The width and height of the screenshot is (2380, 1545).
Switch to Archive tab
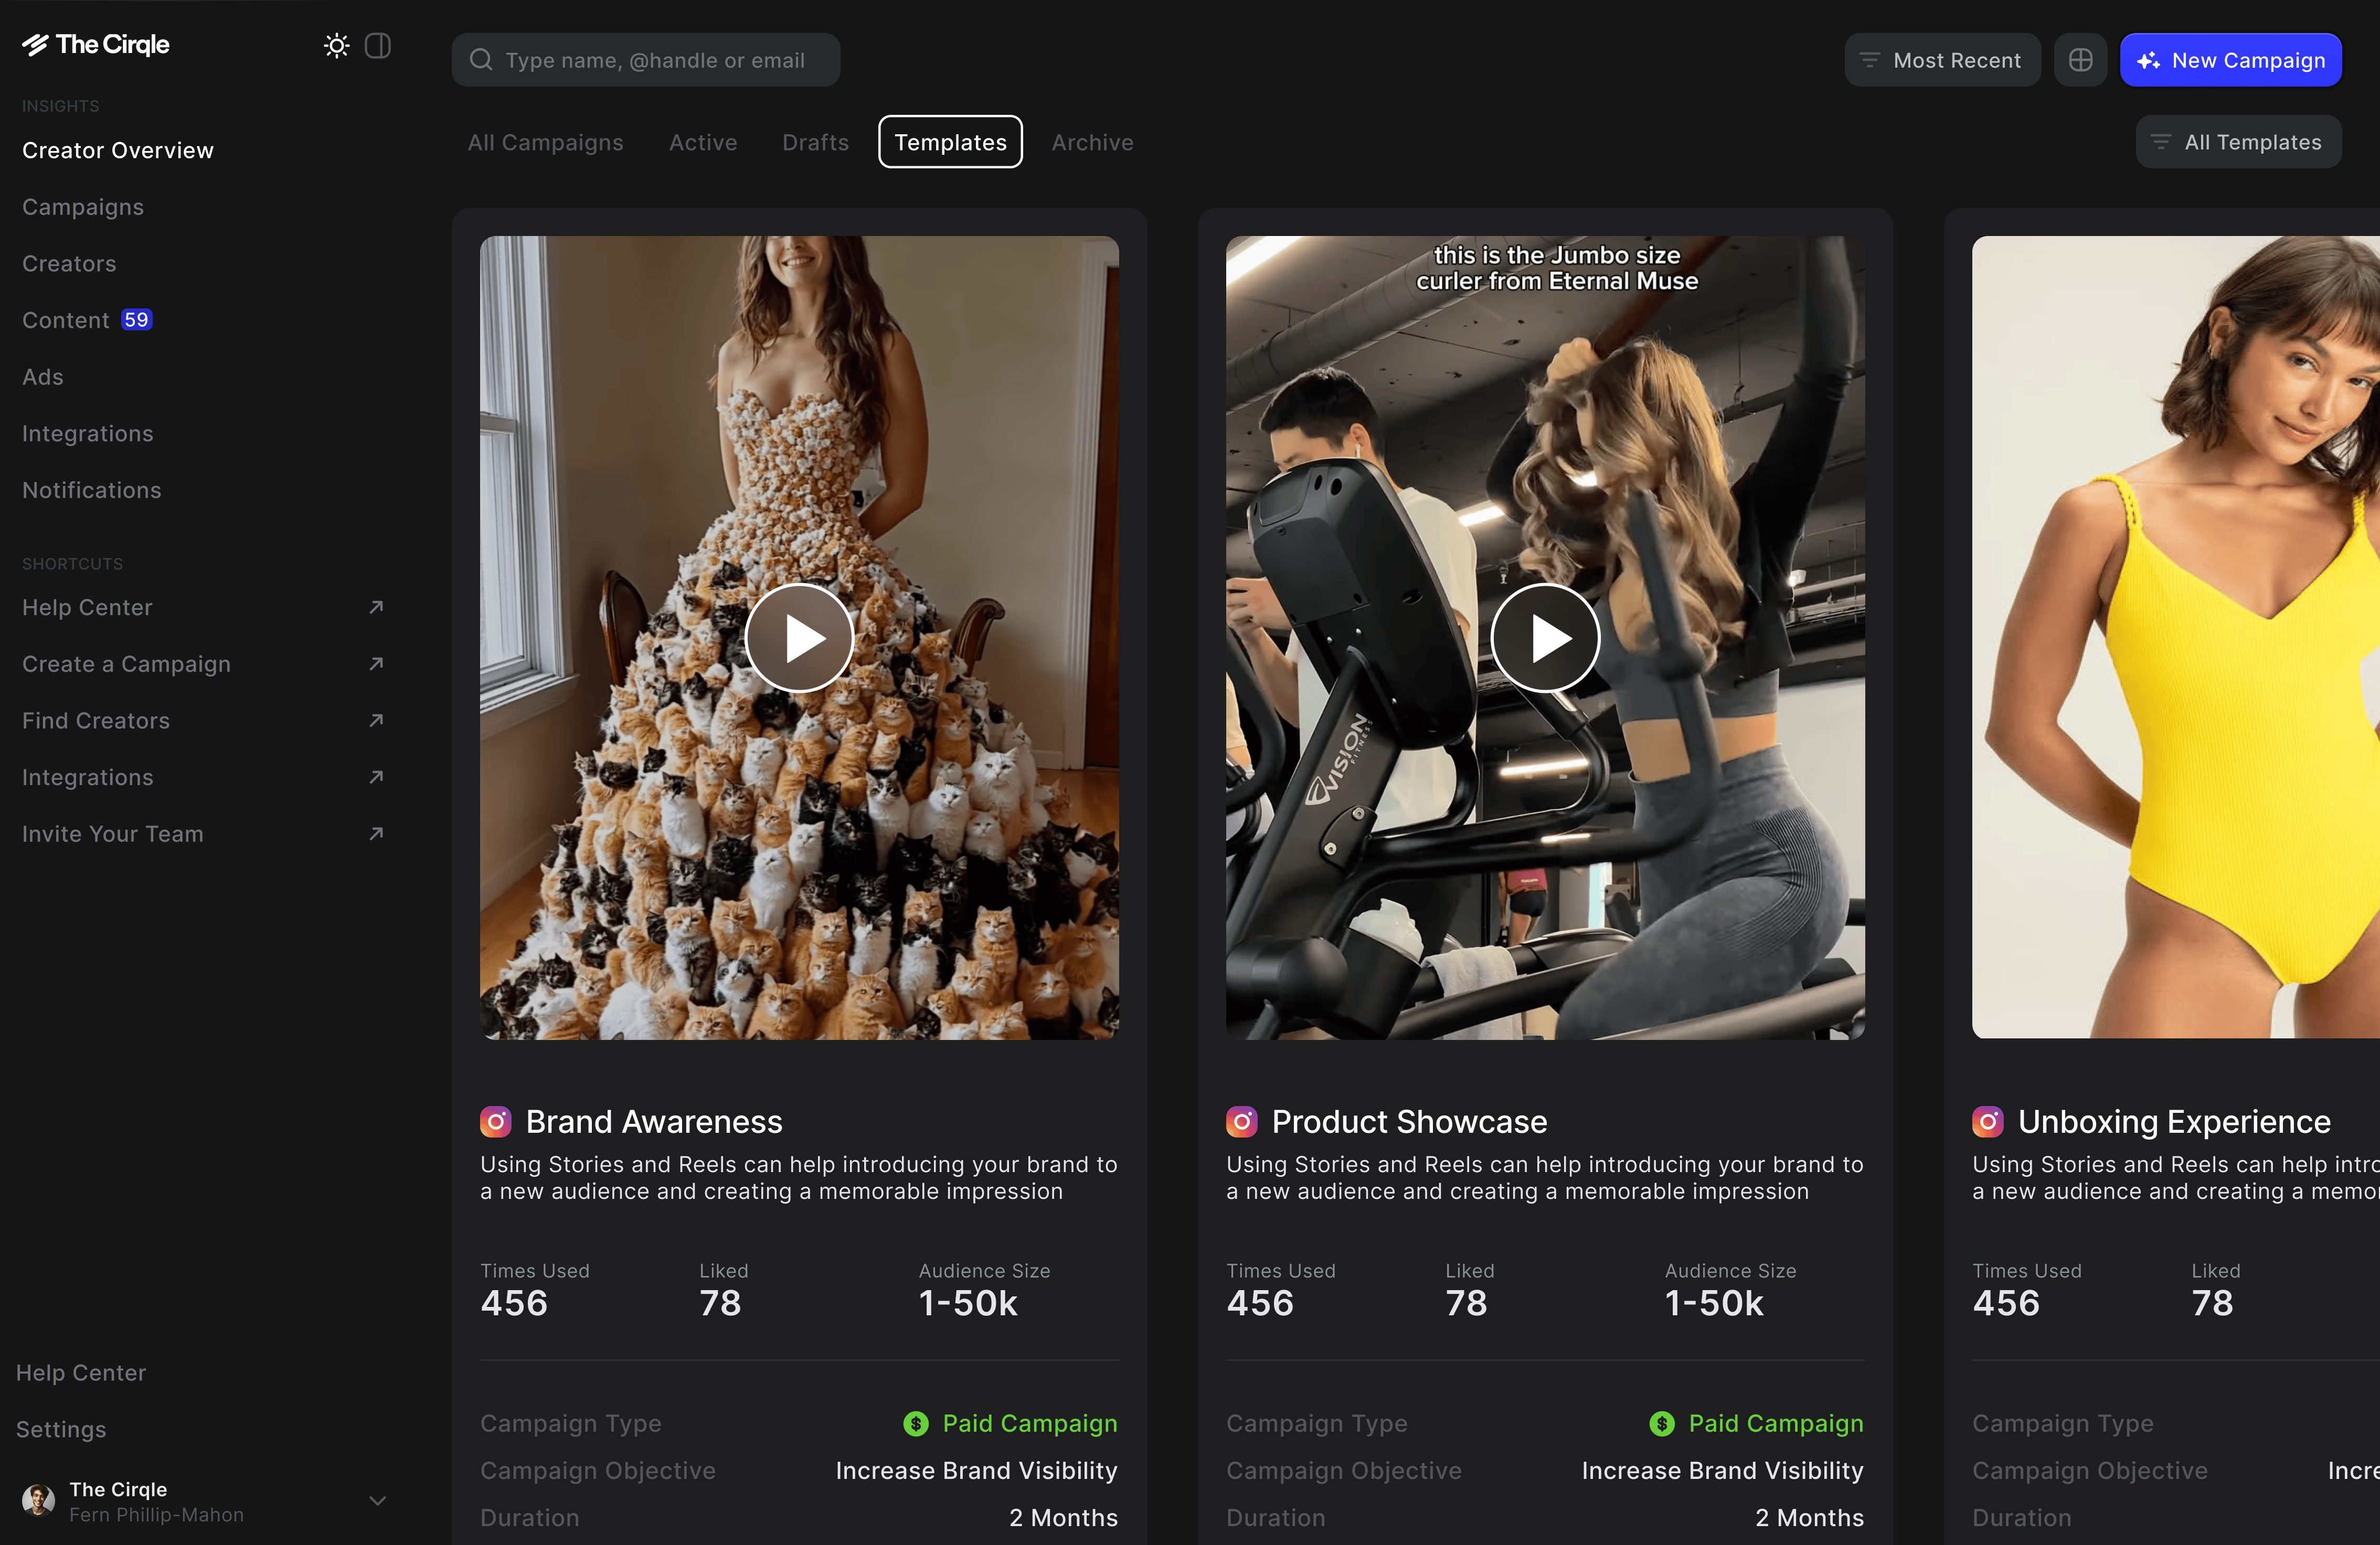point(1092,142)
